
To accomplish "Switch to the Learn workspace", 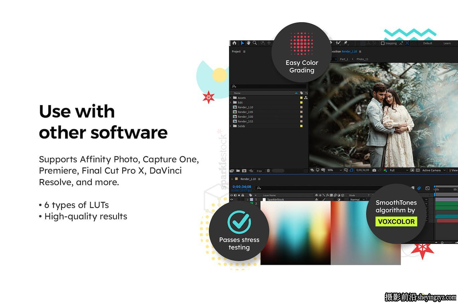I will [x=447, y=43].
